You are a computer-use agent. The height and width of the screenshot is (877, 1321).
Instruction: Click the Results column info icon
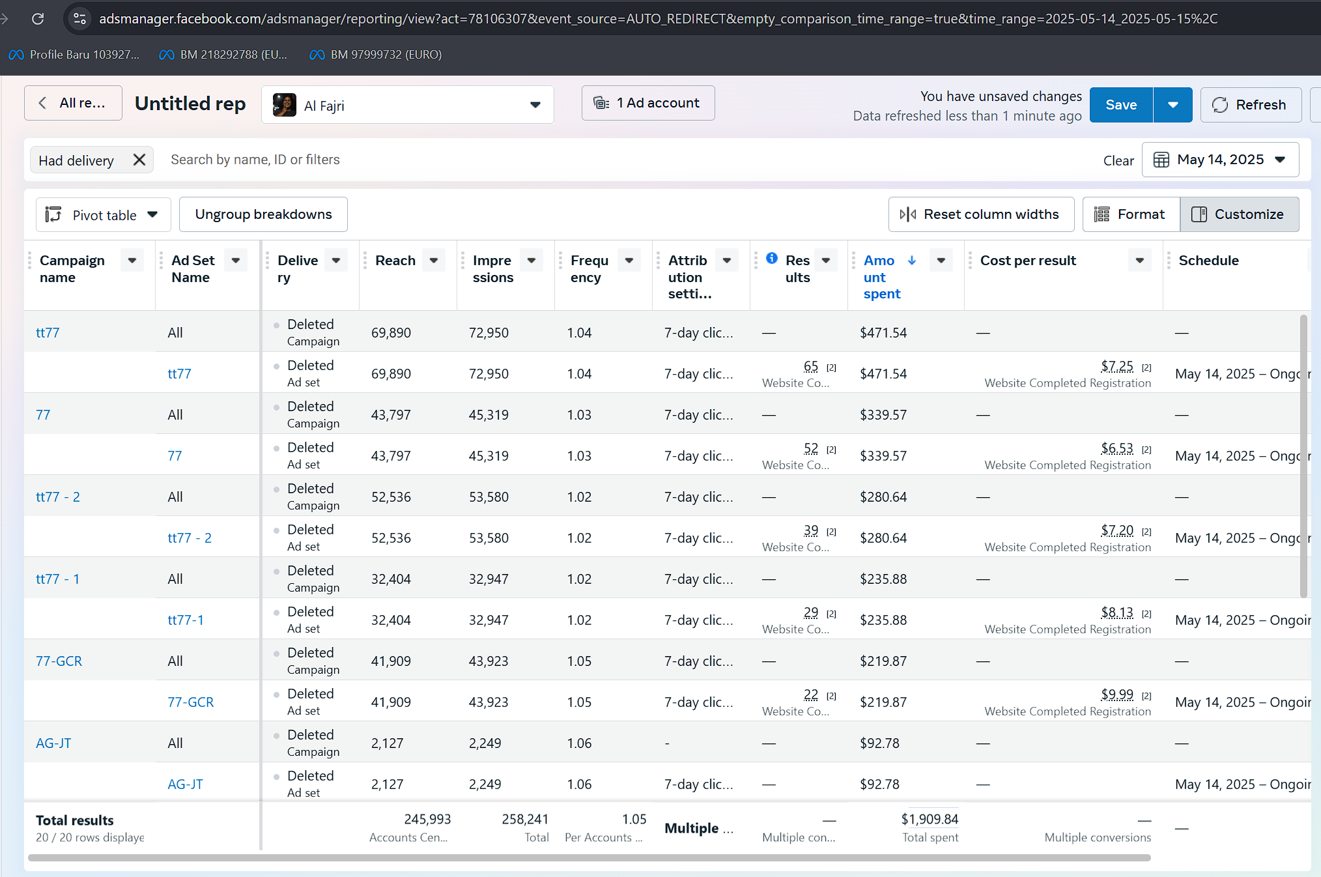tap(771, 258)
